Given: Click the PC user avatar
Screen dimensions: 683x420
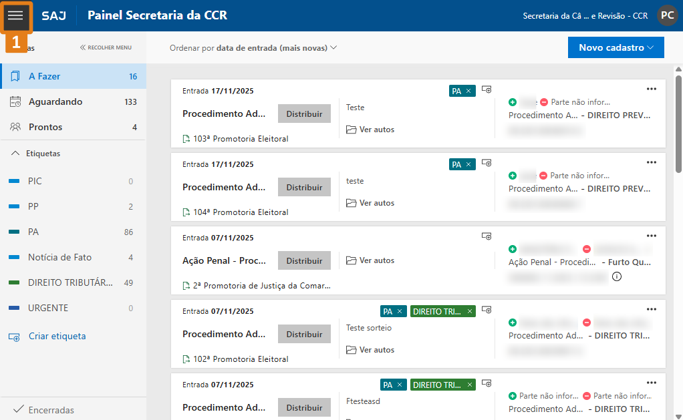Looking at the screenshot, I should coord(667,15).
